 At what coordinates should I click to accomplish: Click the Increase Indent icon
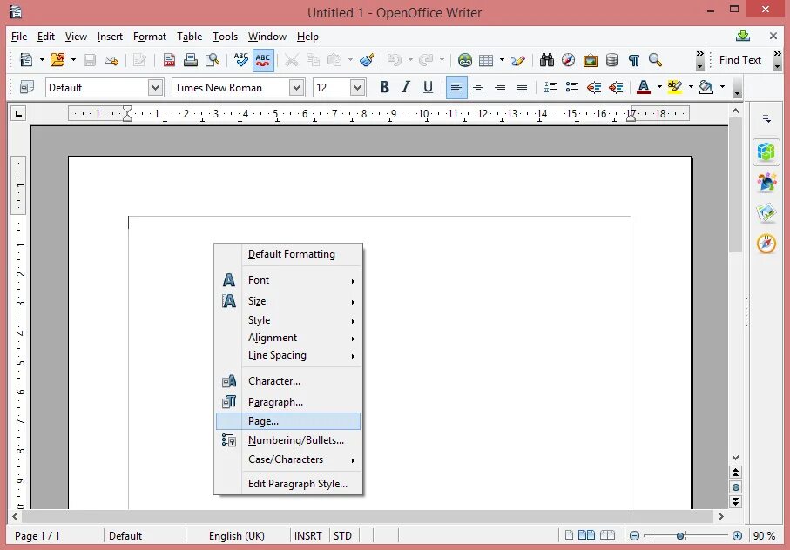[x=615, y=88]
